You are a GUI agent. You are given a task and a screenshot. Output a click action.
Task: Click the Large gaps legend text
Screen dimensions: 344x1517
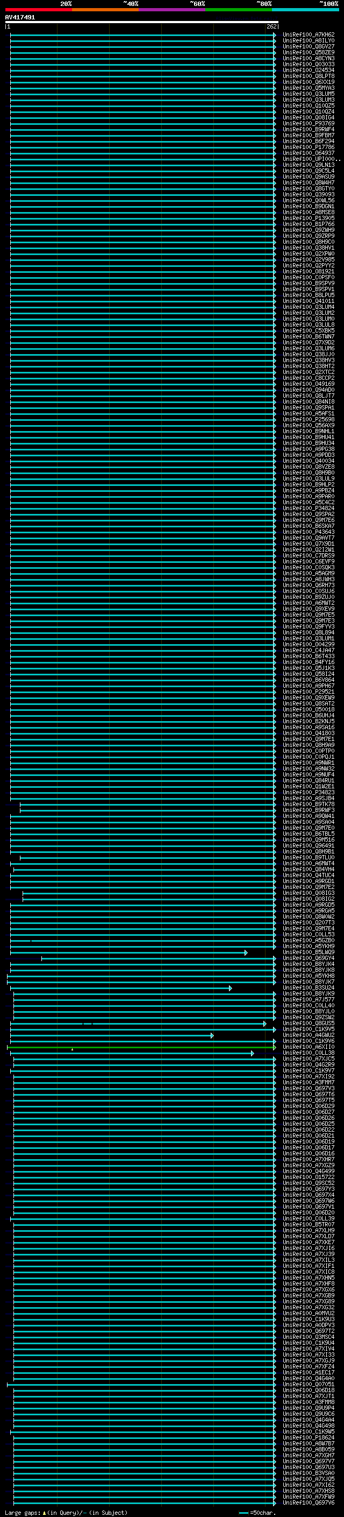tap(66, 1512)
